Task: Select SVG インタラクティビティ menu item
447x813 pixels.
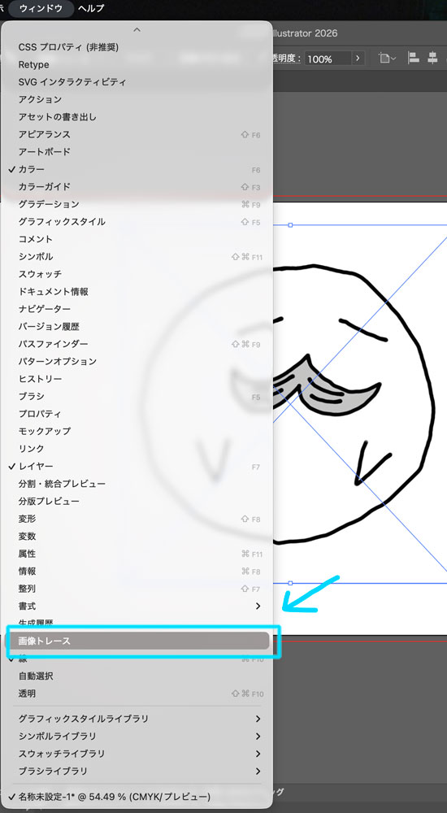Action: pos(137,82)
